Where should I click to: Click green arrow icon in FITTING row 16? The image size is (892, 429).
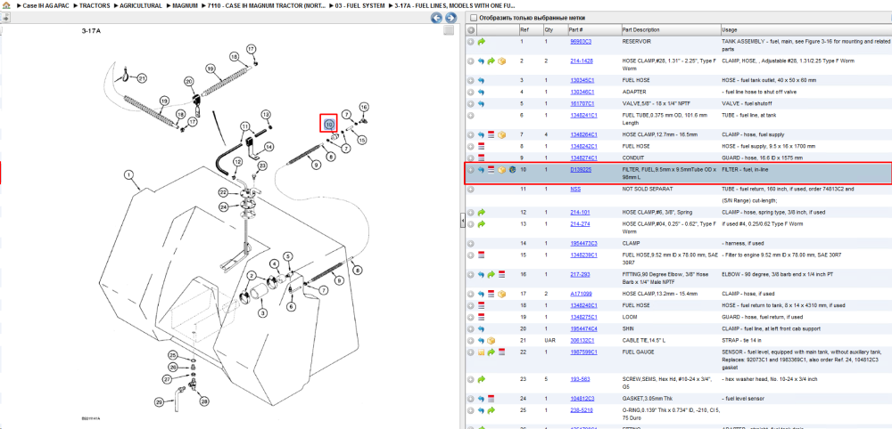pos(491,274)
